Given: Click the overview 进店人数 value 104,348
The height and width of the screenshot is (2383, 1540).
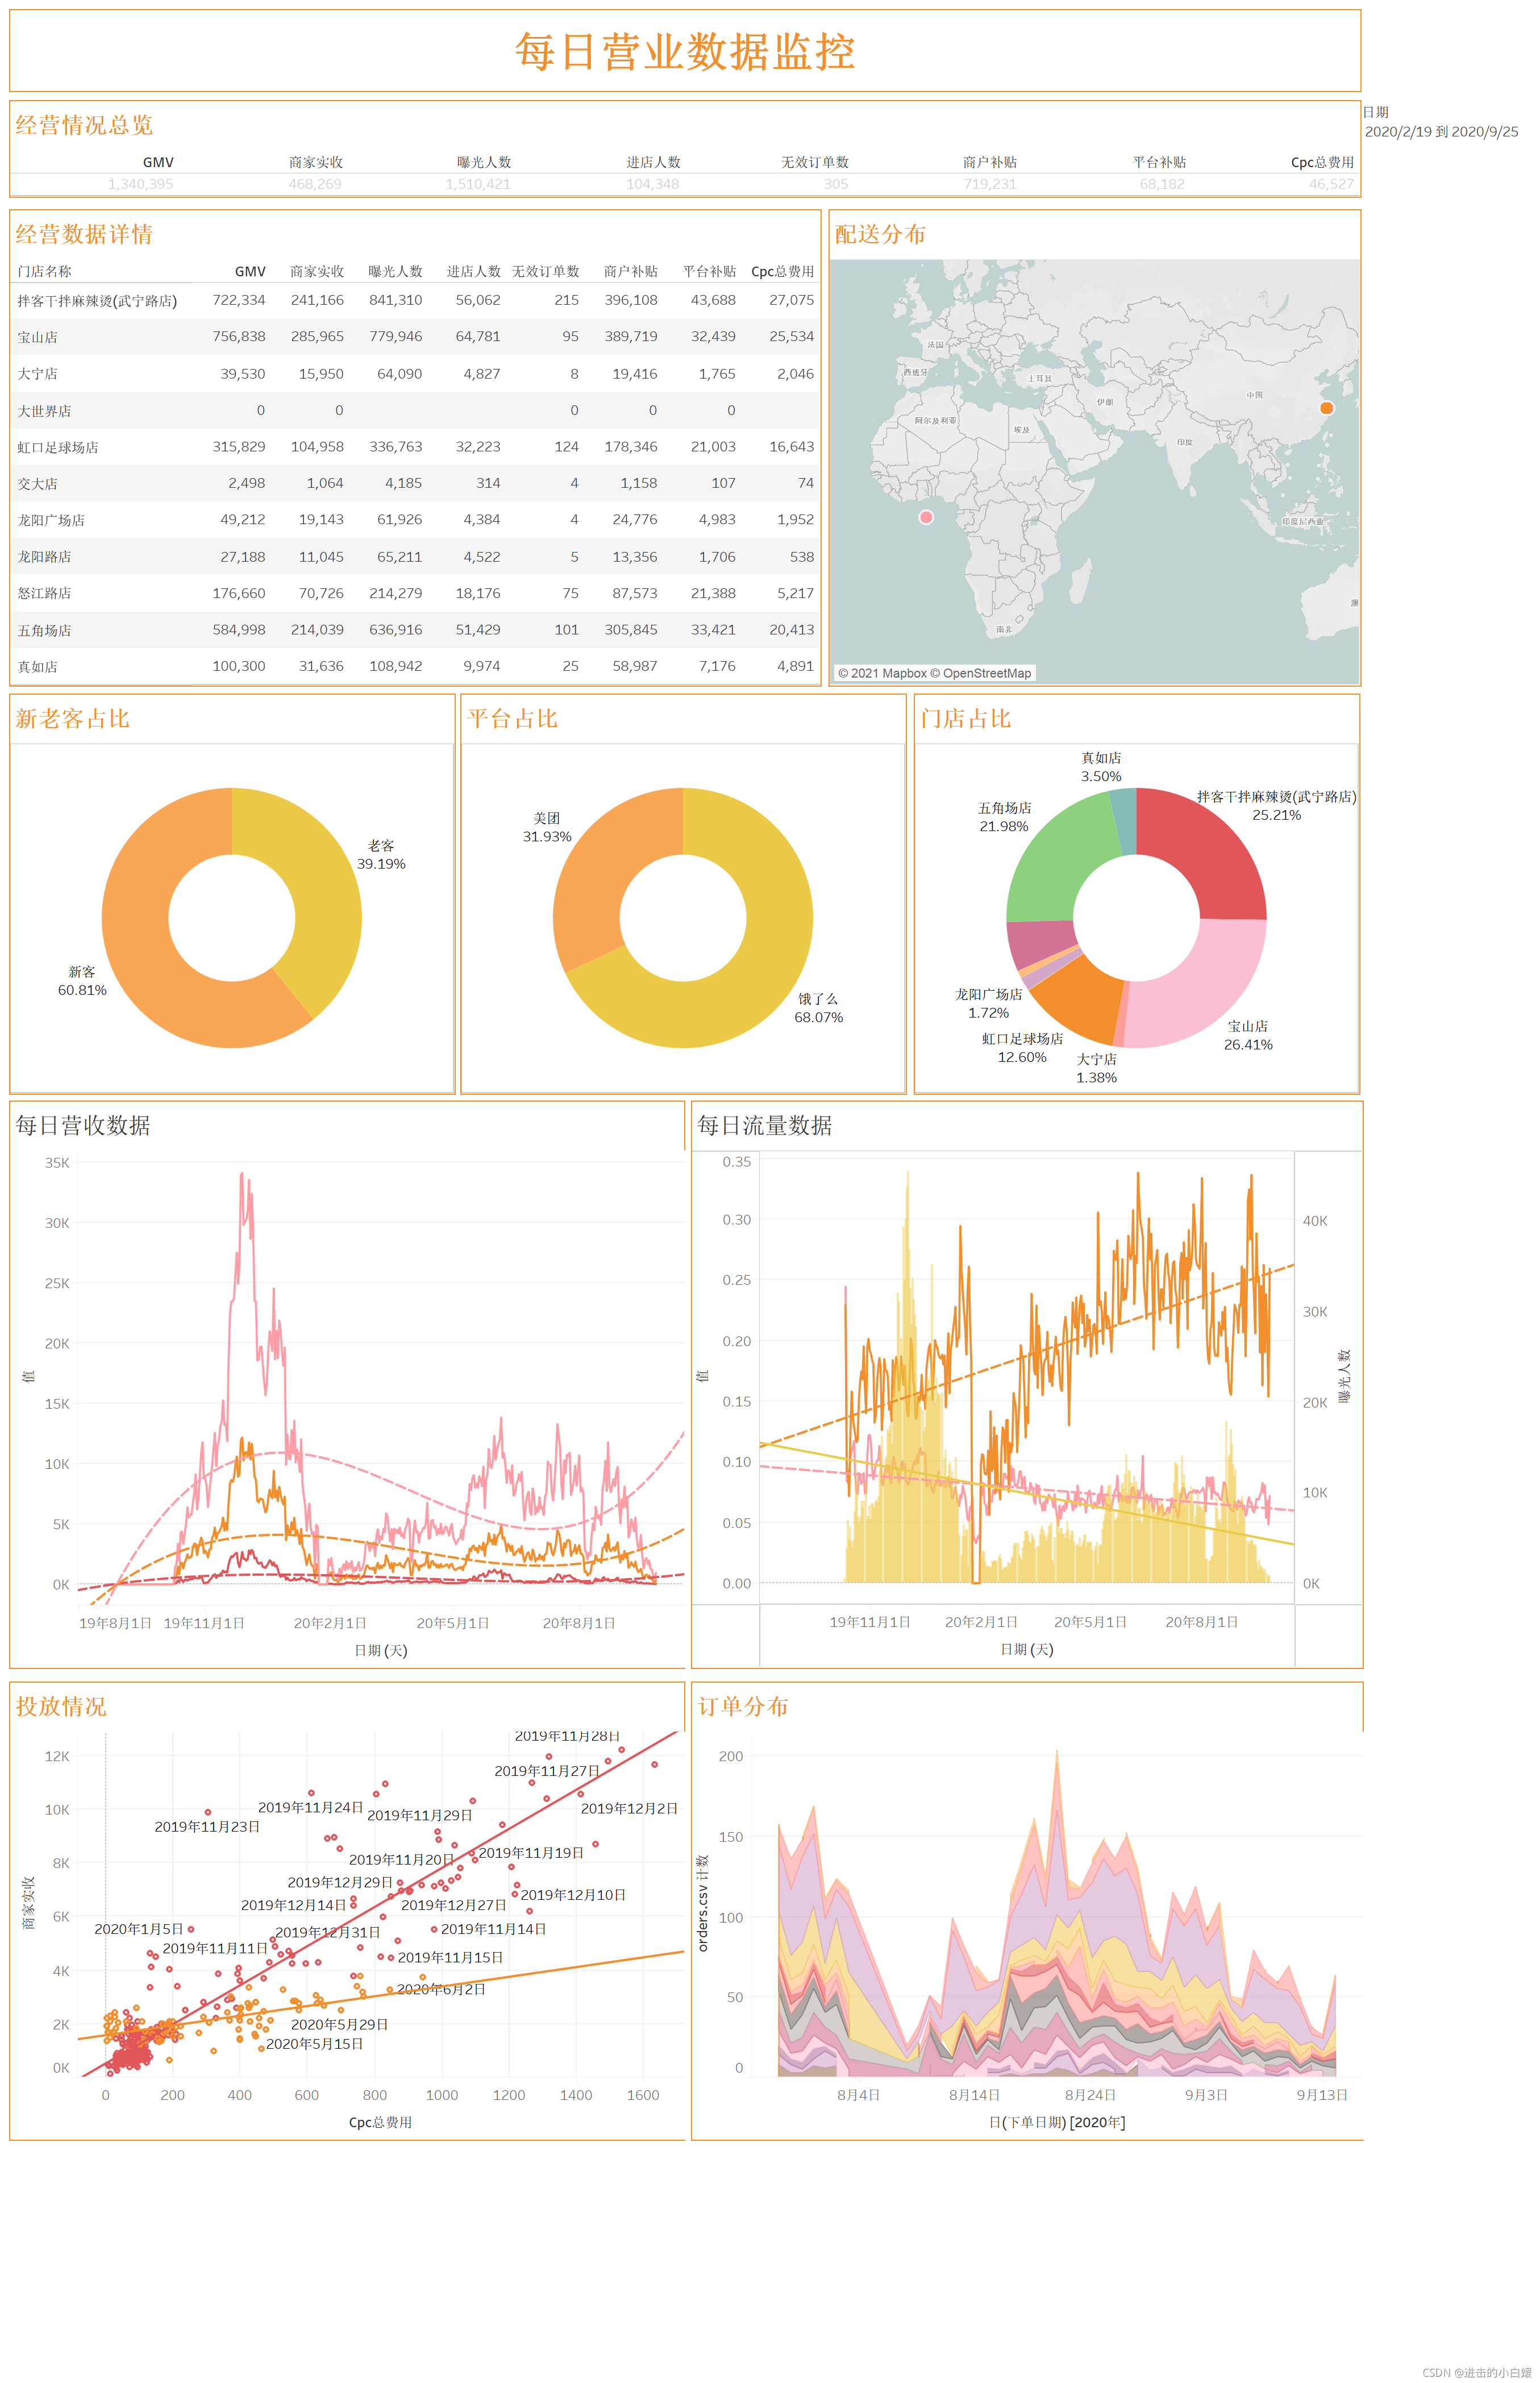Looking at the screenshot, I should coord(653,184).
